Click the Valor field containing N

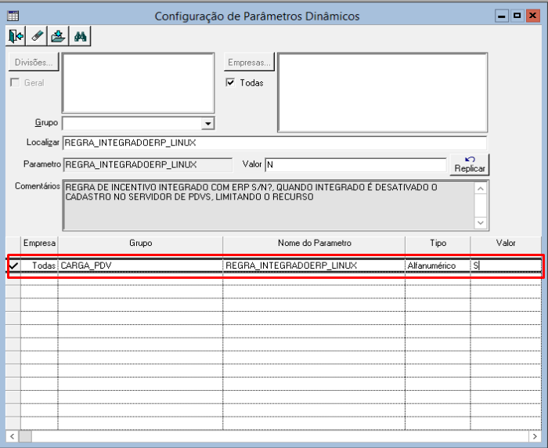(x=355, y=164)
